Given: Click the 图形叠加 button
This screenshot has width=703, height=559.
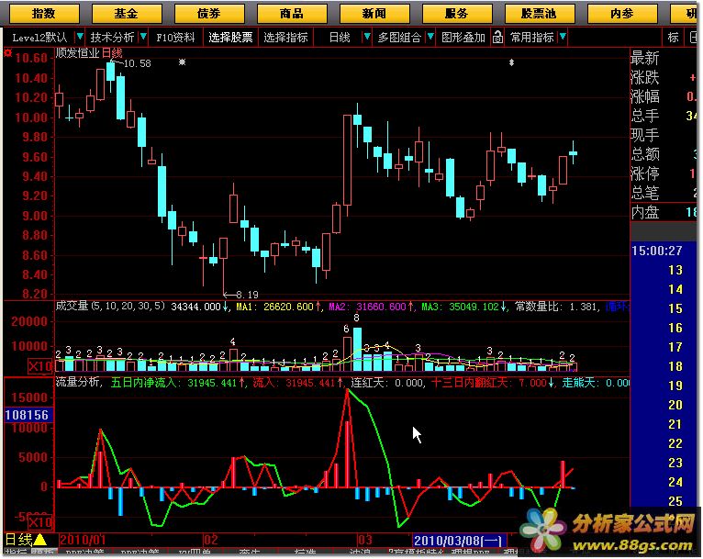Looking at the screenshot, I should [463, 38].
